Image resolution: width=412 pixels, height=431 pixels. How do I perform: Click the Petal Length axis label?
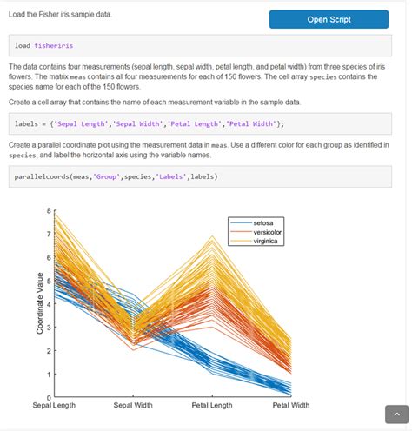pyautogui.click(x=212, y=405)
